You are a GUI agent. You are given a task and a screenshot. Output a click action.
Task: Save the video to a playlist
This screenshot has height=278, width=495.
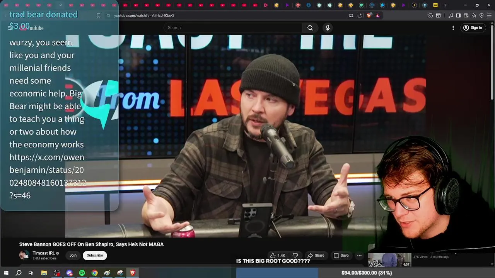341,255
